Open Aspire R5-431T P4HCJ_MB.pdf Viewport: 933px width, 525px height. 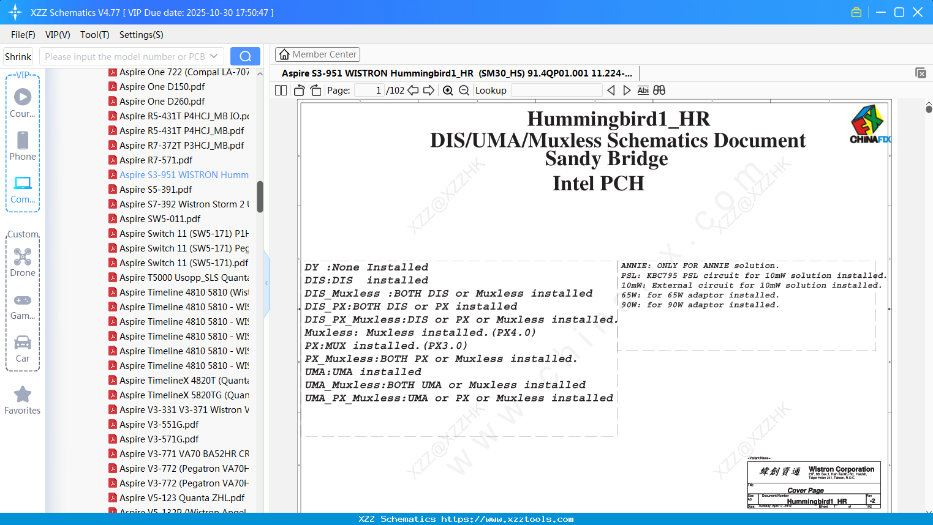pos(182,131)
